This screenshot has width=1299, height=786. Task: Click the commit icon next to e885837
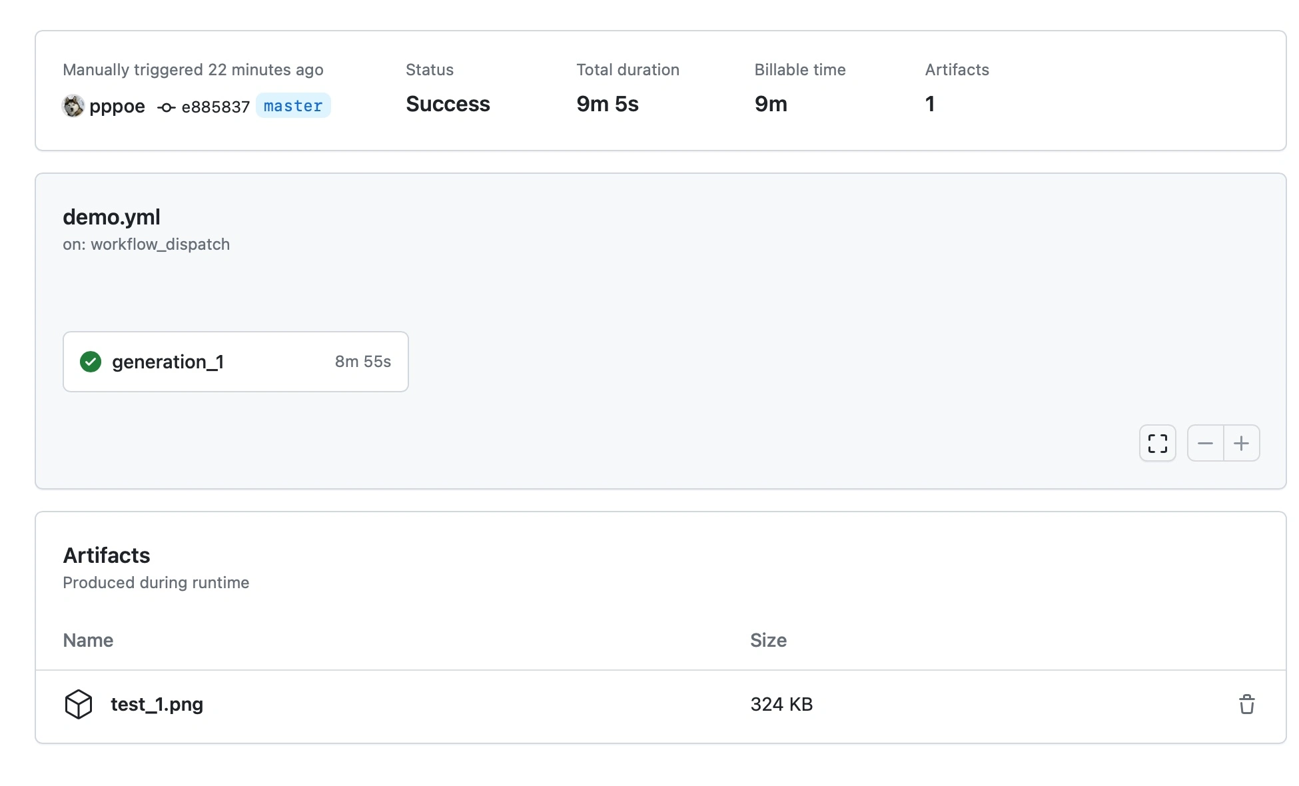point(167,107)
